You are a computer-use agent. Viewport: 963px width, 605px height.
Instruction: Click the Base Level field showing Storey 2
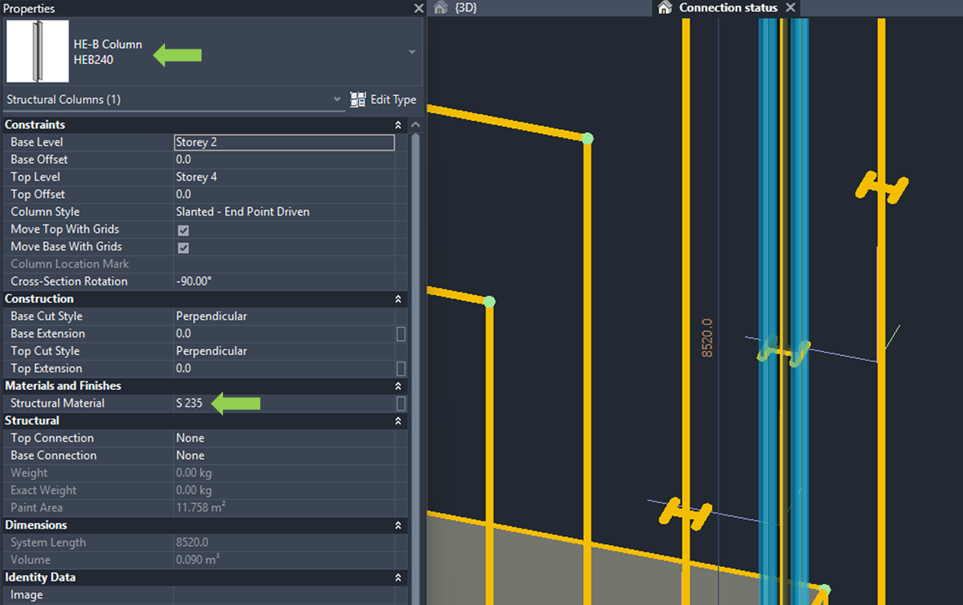click(x=284, y=142)
